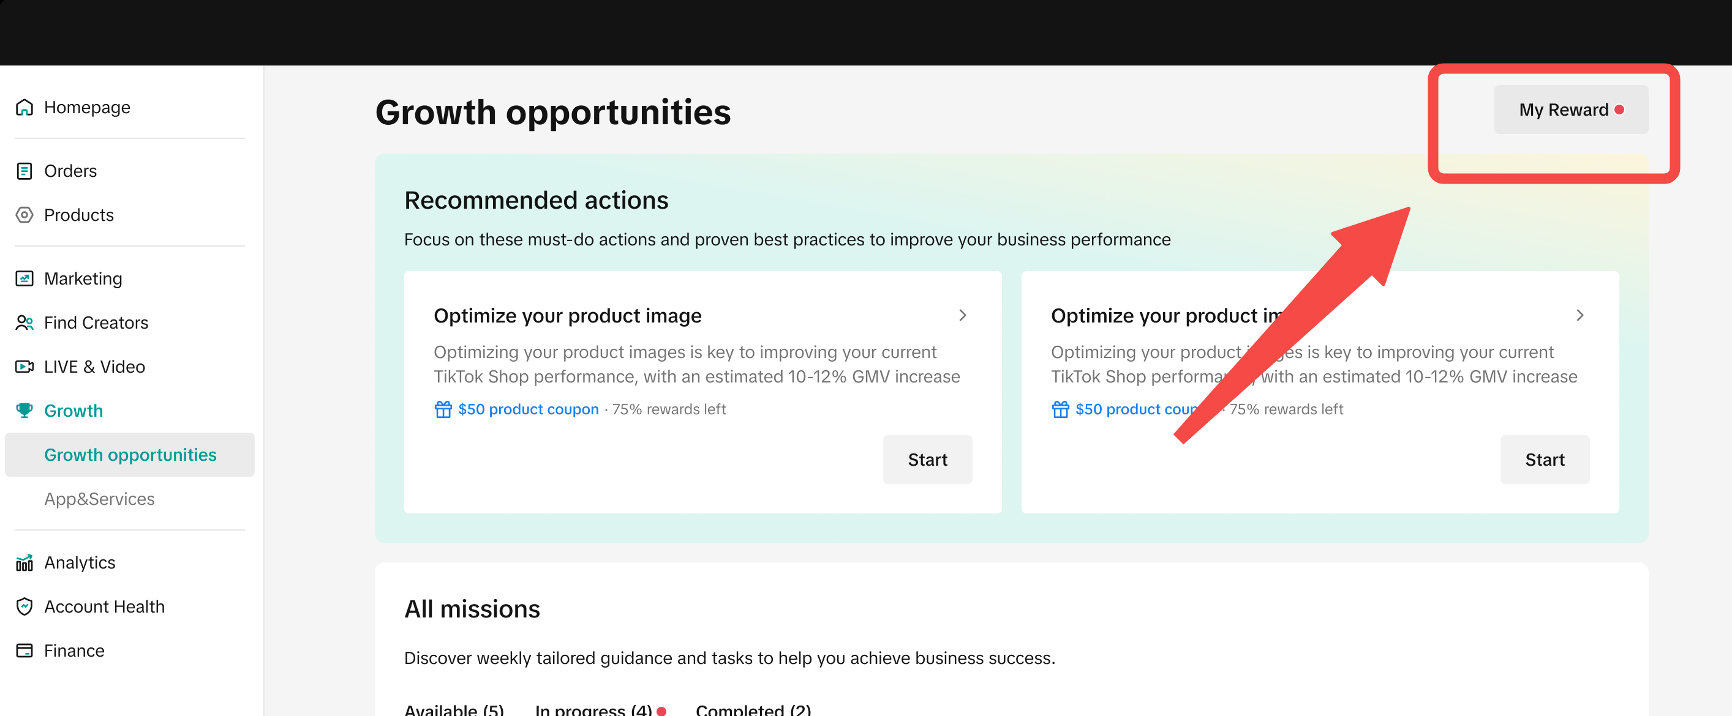Expand second Optimize product image card chevron

click(1580, 316)
